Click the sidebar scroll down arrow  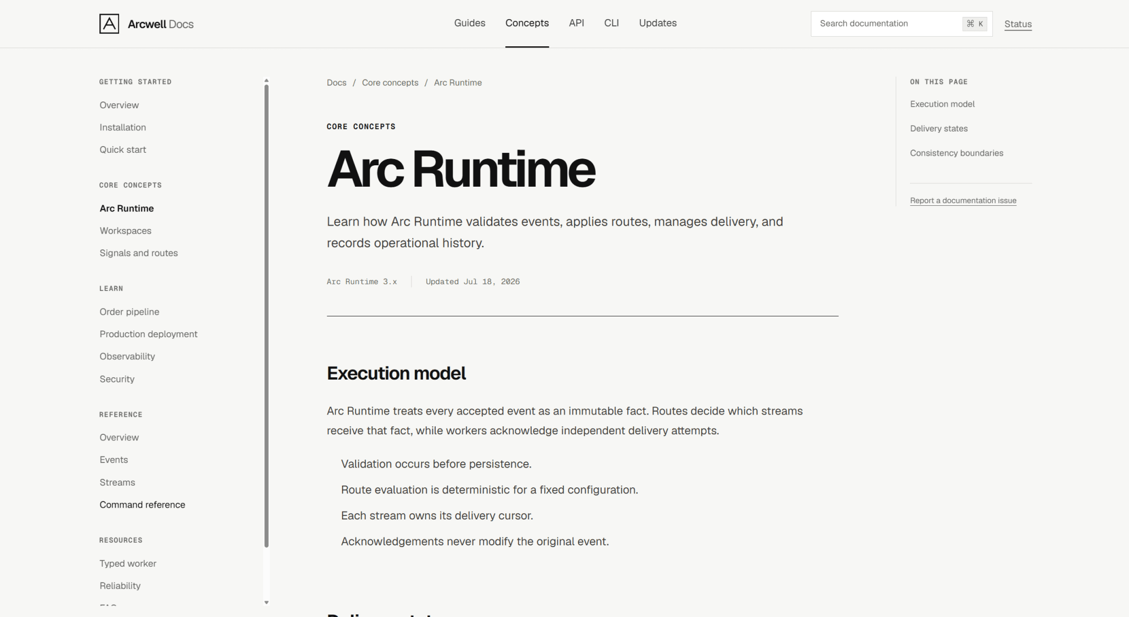pos(266,602)
